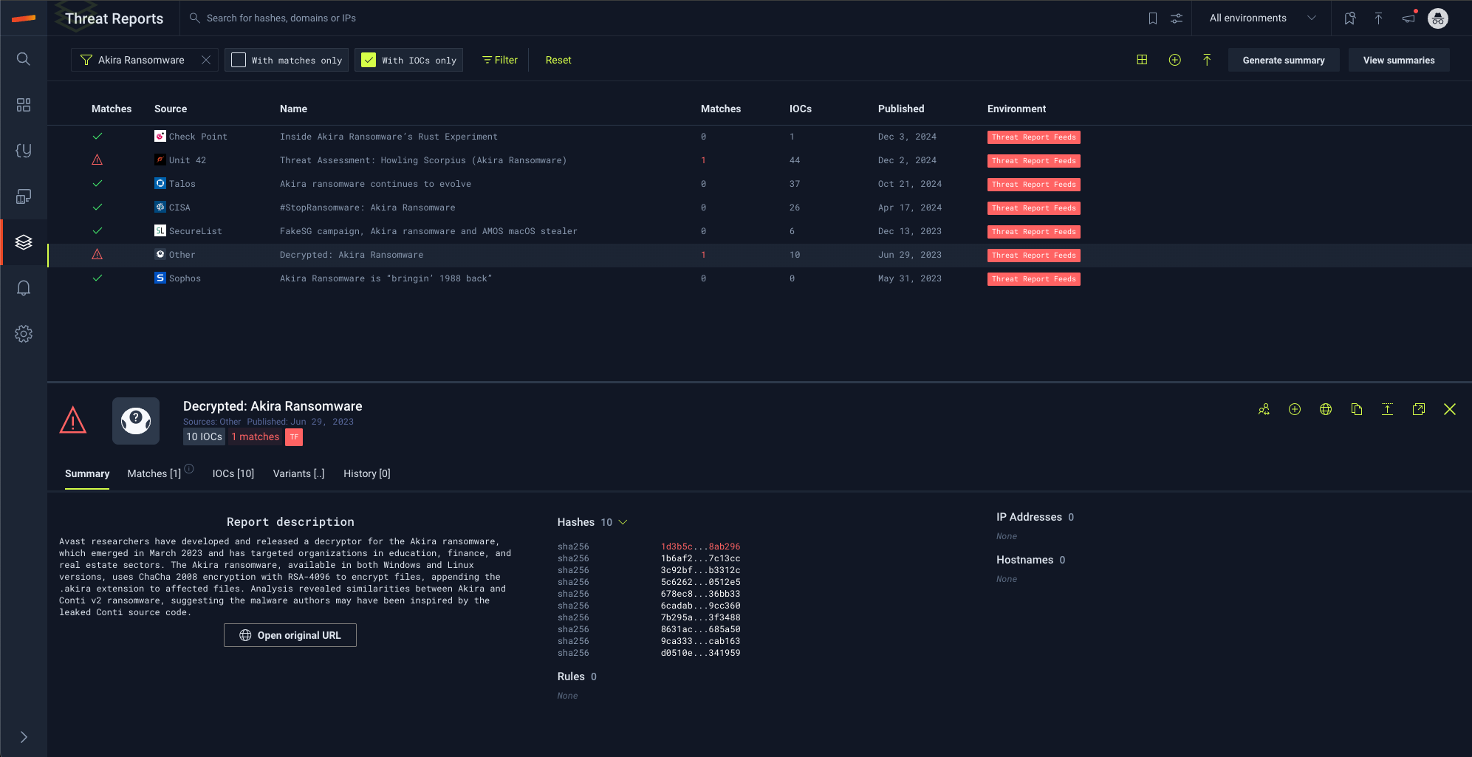
Task: Reset the filters
Action: pos(558,60)
